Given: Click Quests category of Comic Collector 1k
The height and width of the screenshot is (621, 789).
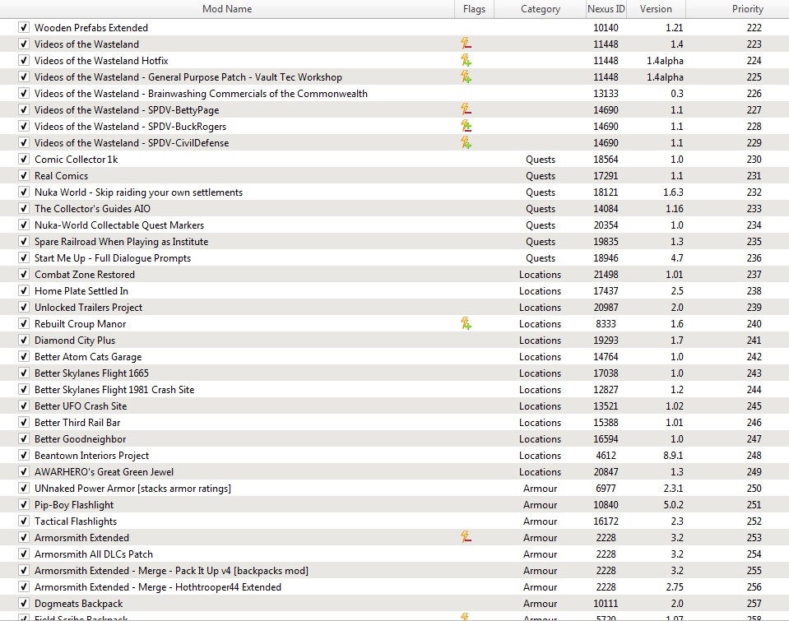Looking at the screenshot, I should (541, 159).
